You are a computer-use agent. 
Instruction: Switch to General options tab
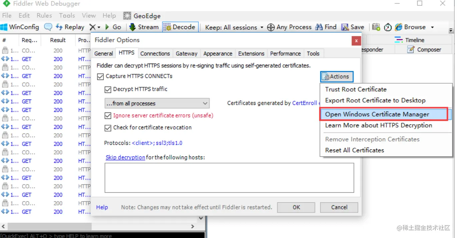pos(104,54)
